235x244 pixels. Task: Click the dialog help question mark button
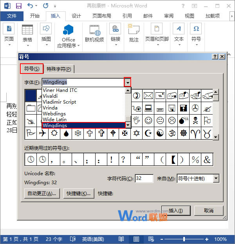215,56
